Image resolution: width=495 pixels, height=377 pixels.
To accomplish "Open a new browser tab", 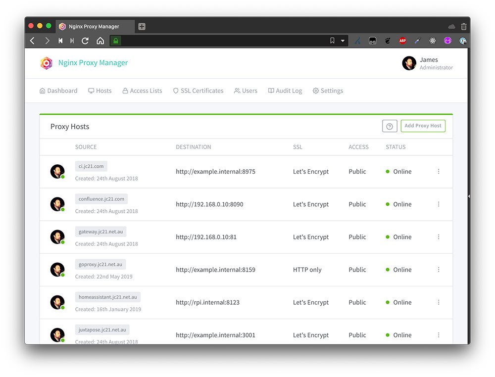I will (x=142, y=27).
